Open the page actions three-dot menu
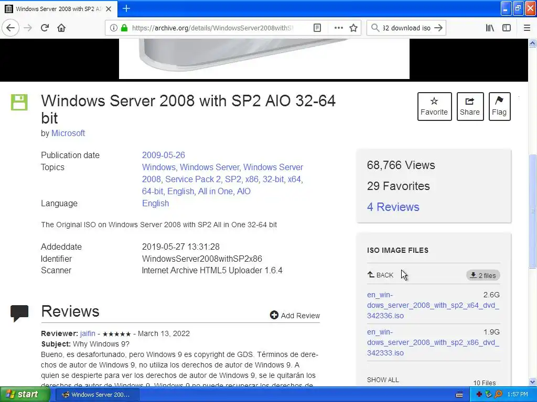 click(x=338, y=28)
